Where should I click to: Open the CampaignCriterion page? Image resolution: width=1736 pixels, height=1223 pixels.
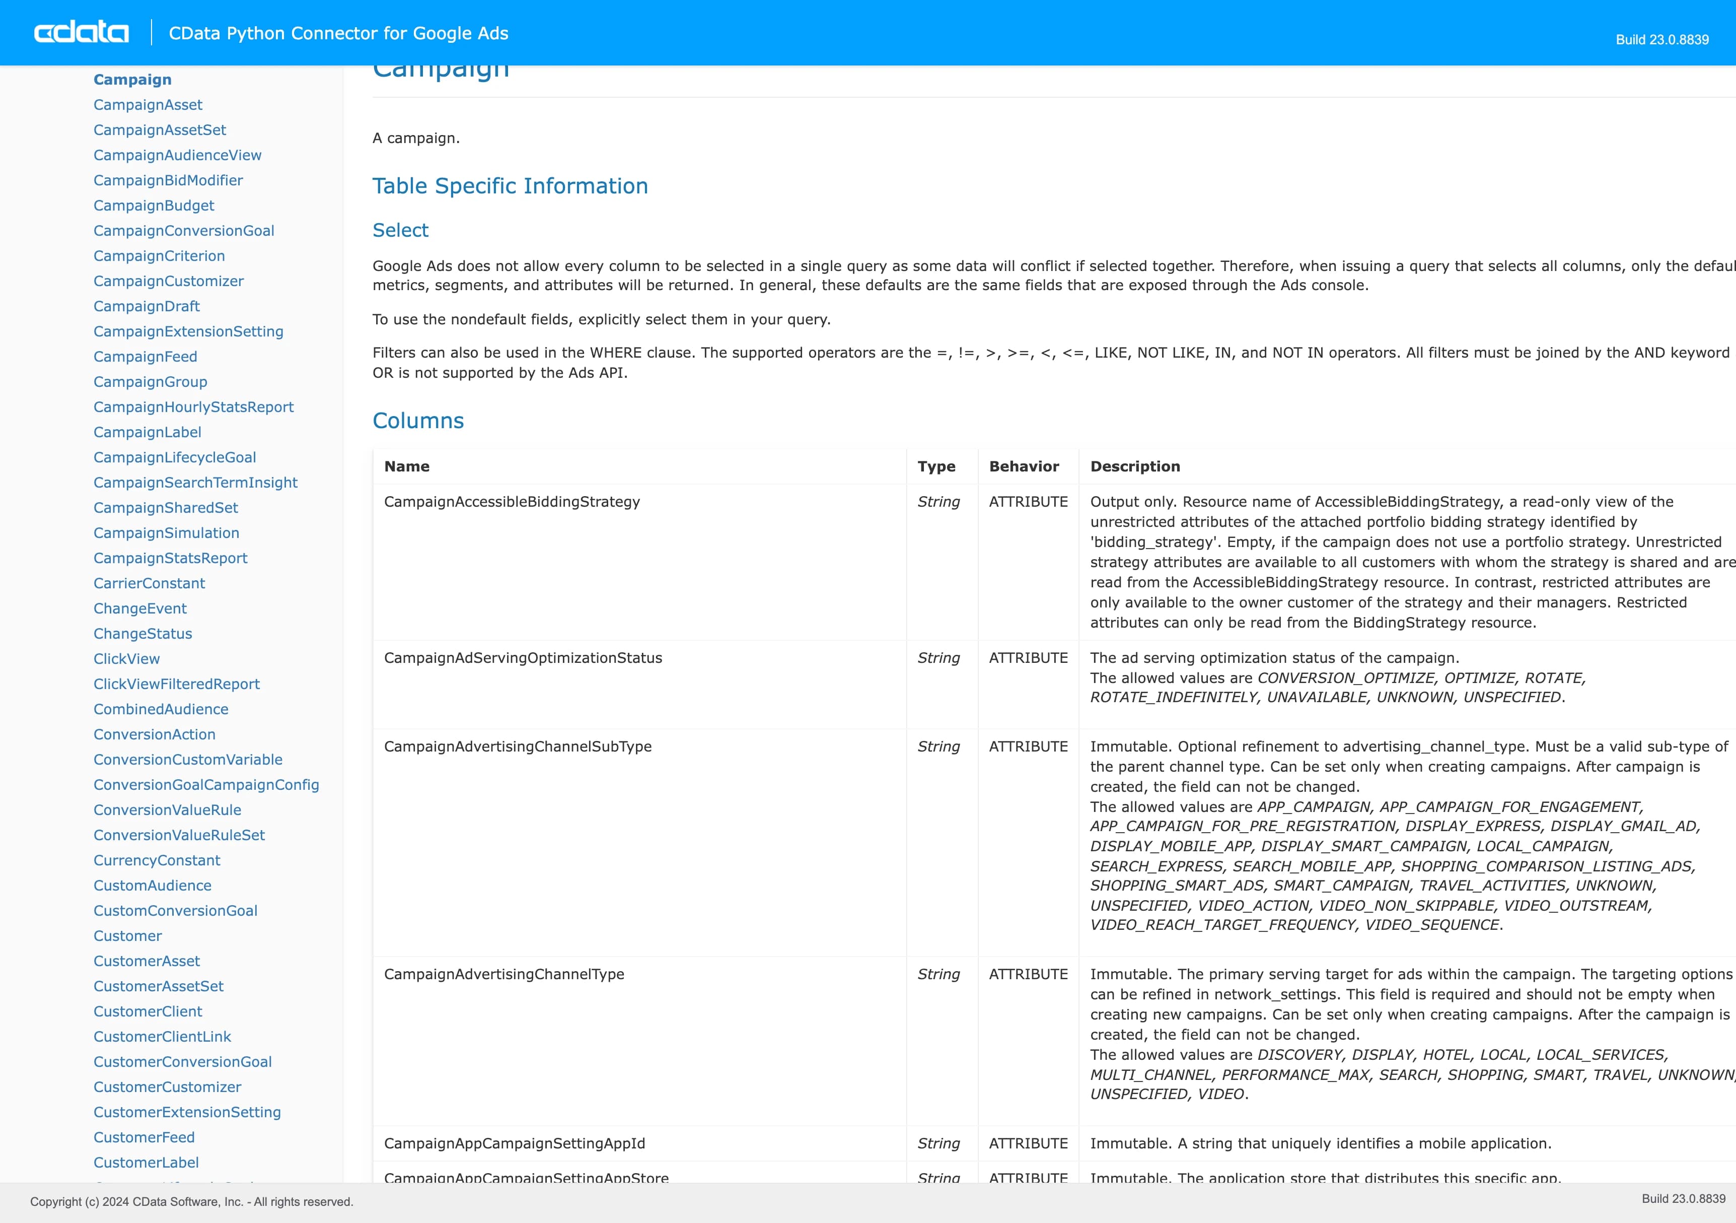pyautogui.click(x=159, y=256)
